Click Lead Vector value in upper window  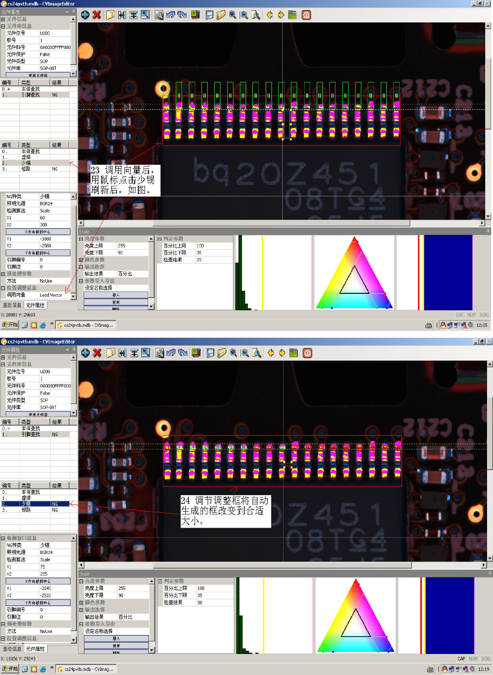(54, 295)
